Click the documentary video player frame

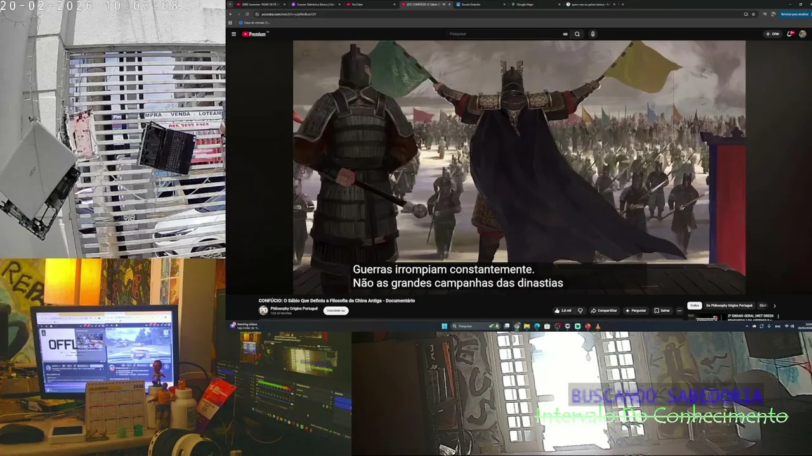(519, 167)
